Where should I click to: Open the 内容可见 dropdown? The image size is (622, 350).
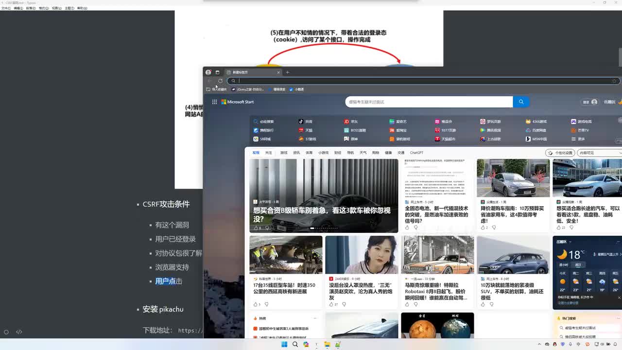tap(599, 153)
